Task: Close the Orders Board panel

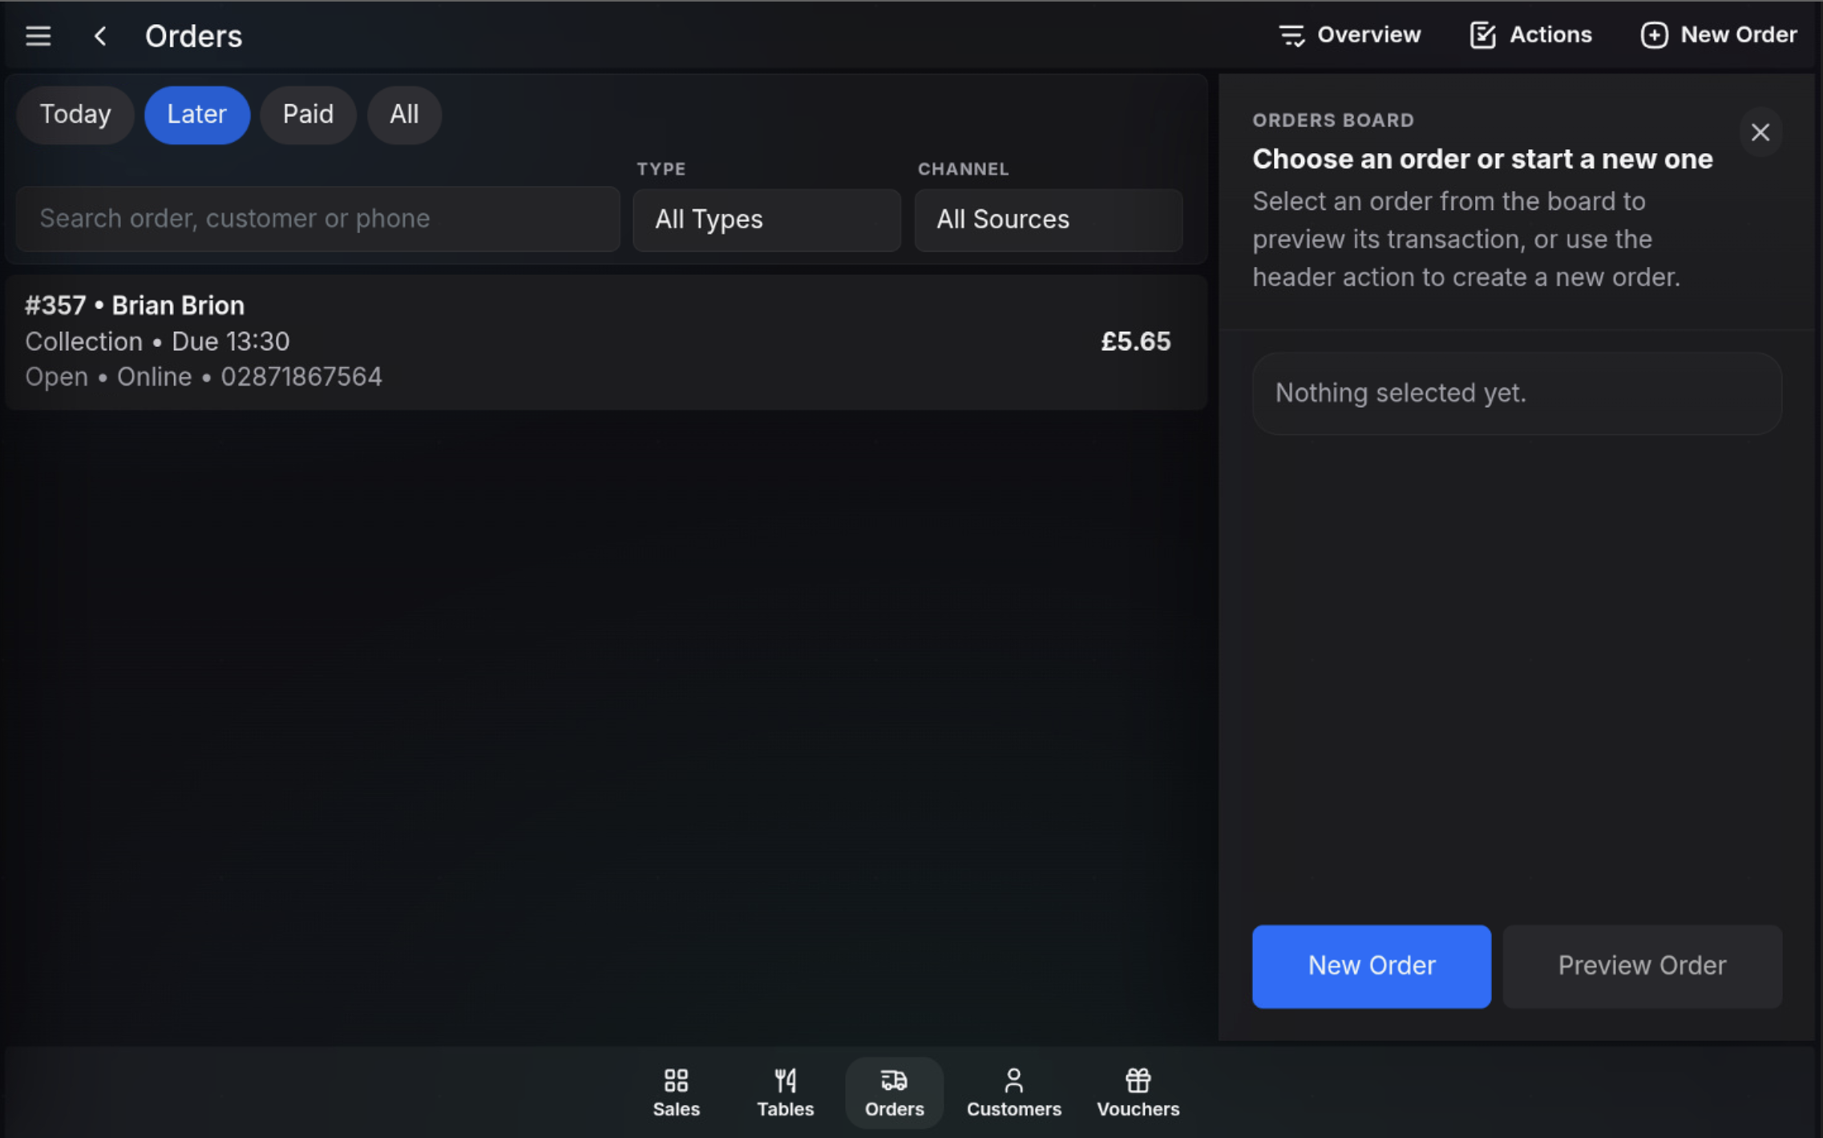Action: tap(1760, 132)
